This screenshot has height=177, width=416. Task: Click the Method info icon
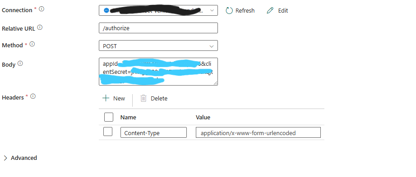(x=32, y=44)
